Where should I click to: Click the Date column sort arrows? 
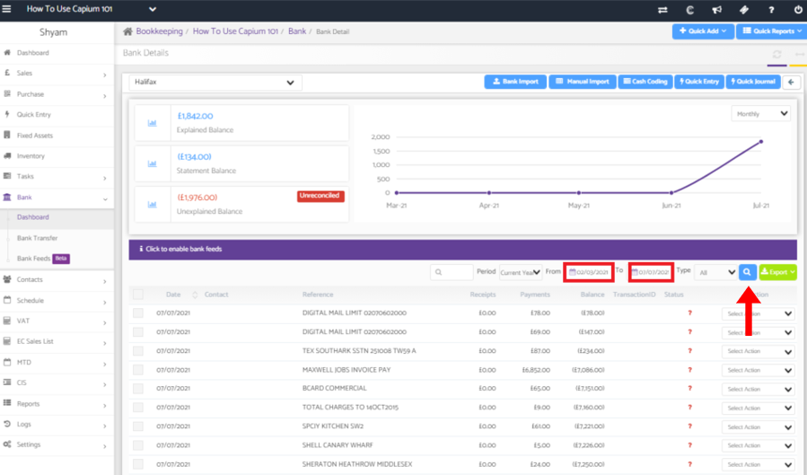point(195,295)
